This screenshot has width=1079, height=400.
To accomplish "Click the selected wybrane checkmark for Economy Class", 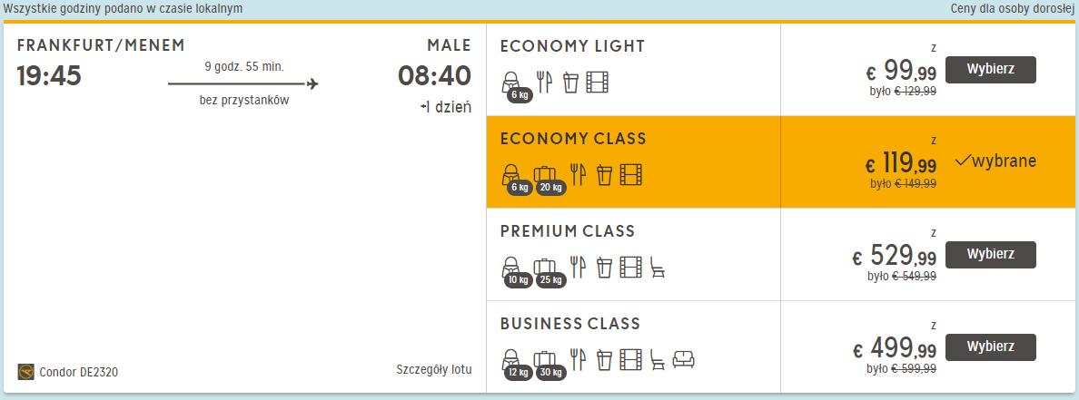I will (x=995, y=161).
